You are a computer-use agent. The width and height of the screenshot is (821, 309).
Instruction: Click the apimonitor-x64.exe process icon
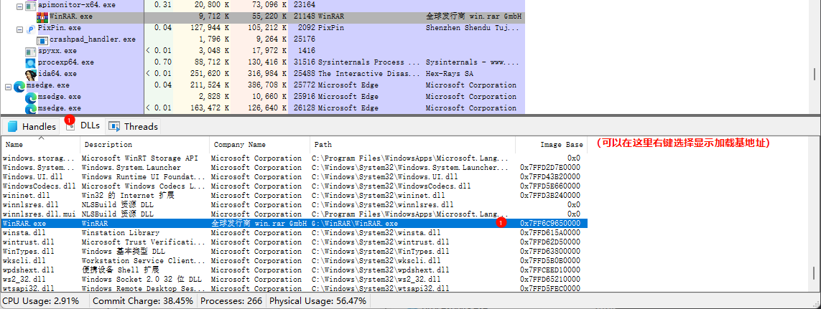tap(31, 5)
